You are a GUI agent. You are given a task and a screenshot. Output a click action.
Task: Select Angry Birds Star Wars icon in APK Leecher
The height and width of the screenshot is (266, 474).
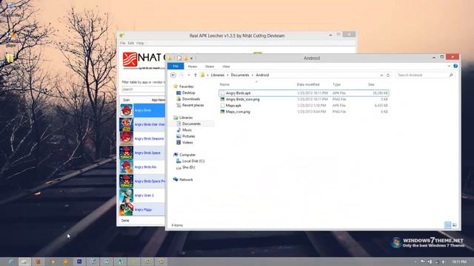point(127,124)
